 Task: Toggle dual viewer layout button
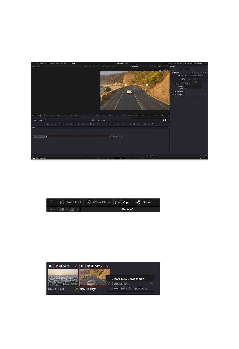(x=62, y=209)
